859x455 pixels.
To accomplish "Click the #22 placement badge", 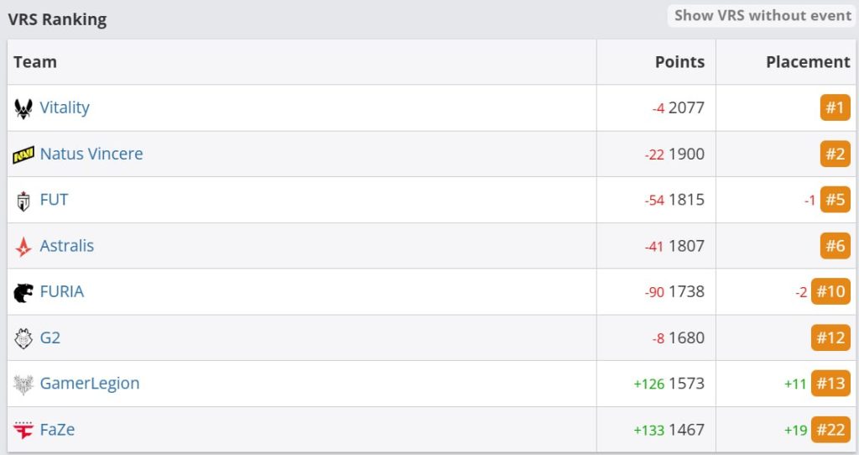I will click(830, 430).
